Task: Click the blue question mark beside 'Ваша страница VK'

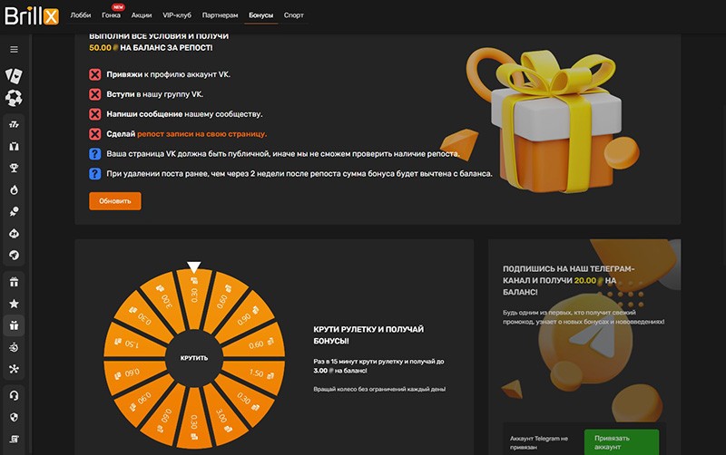Action: pos(95,154)
